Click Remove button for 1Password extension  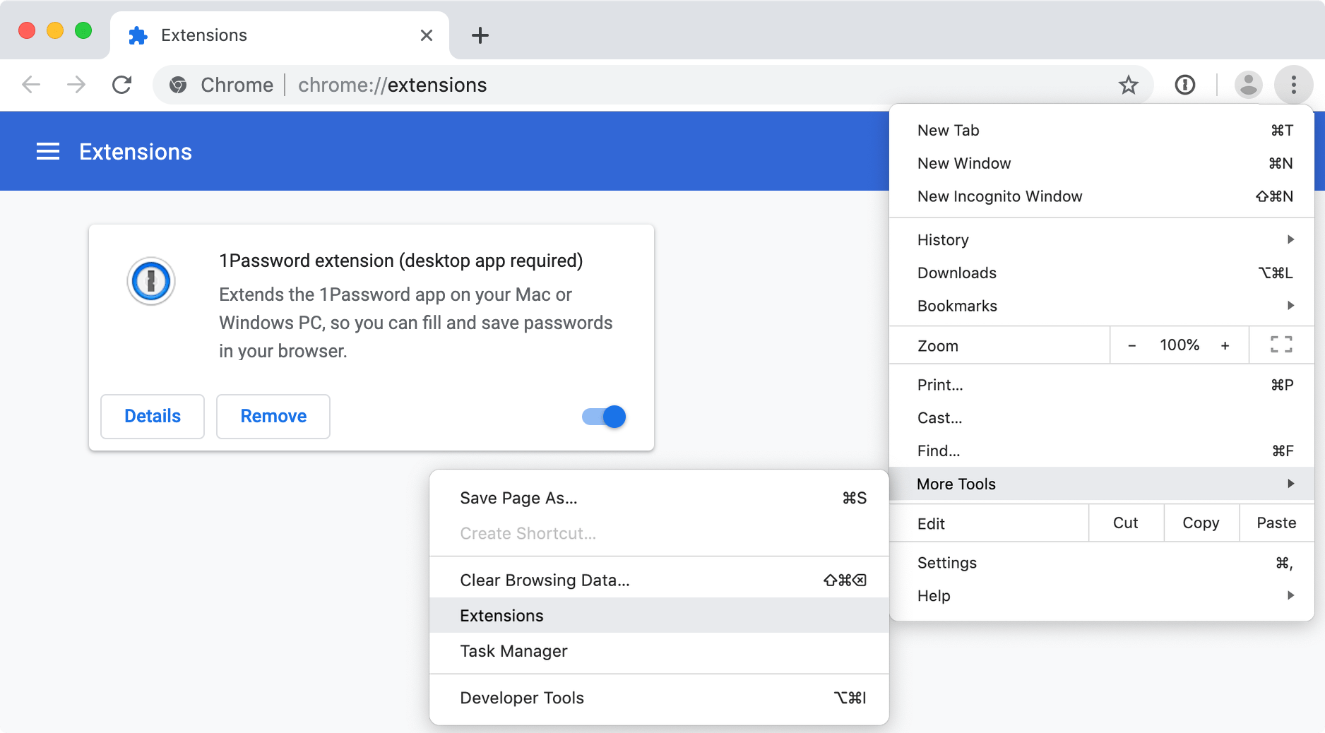pyautogui.click(x=273, y=417)
